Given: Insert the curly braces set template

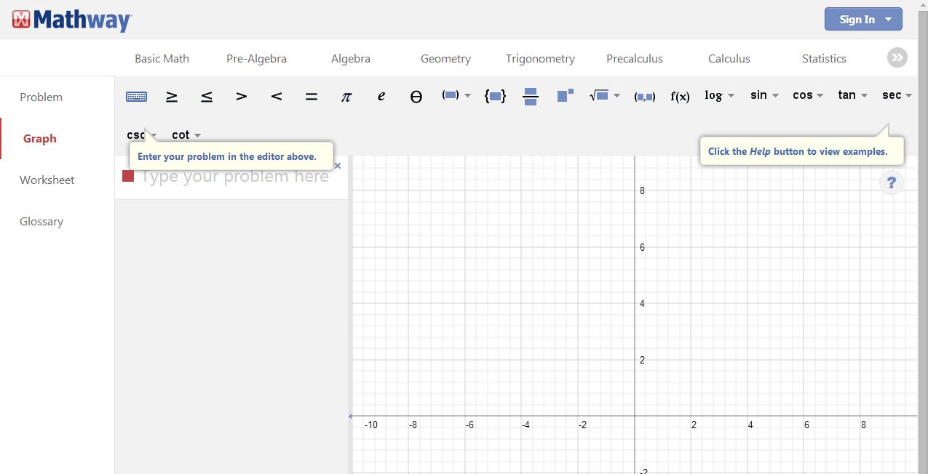Looking at the screenshot, I should pyautogui.click(x=495, y=96).
